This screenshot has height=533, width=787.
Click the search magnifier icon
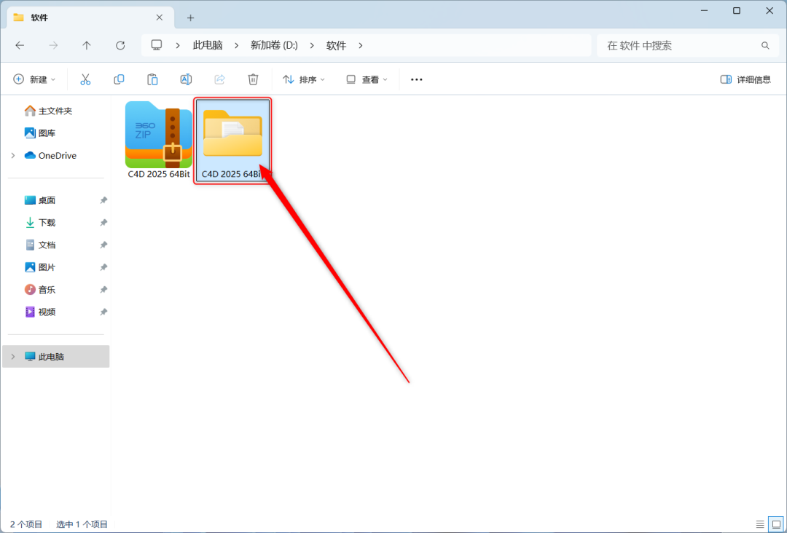[x=765, y=46]
